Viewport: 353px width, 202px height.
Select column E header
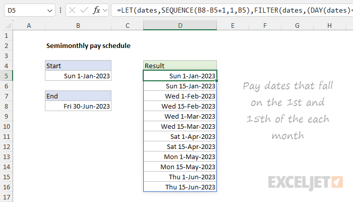coord(233,25)
